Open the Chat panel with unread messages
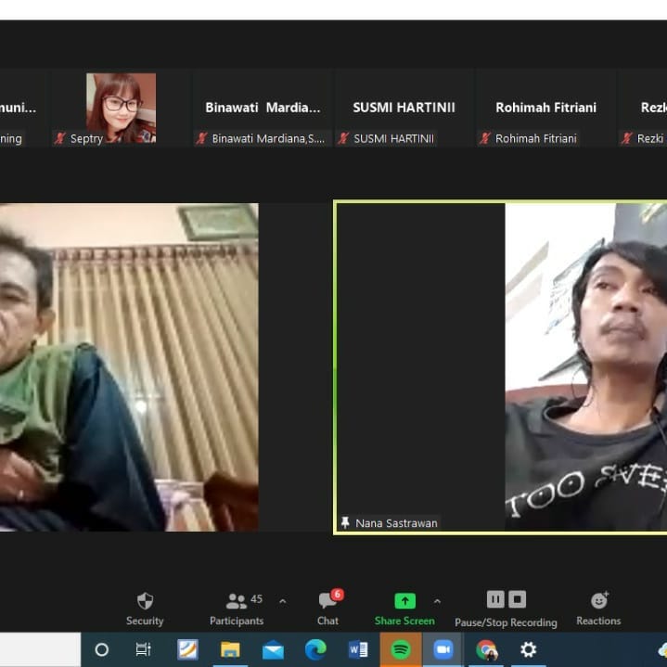Viewport: 667px width, 667px height. (327, 608)
